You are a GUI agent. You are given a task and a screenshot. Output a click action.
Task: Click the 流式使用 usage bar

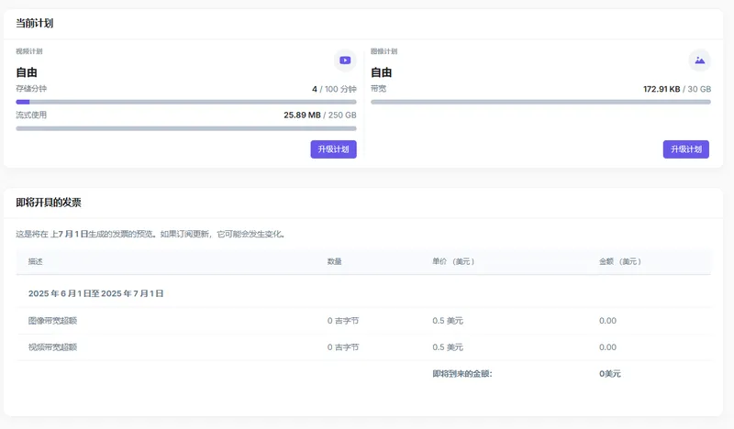(186, 128)
